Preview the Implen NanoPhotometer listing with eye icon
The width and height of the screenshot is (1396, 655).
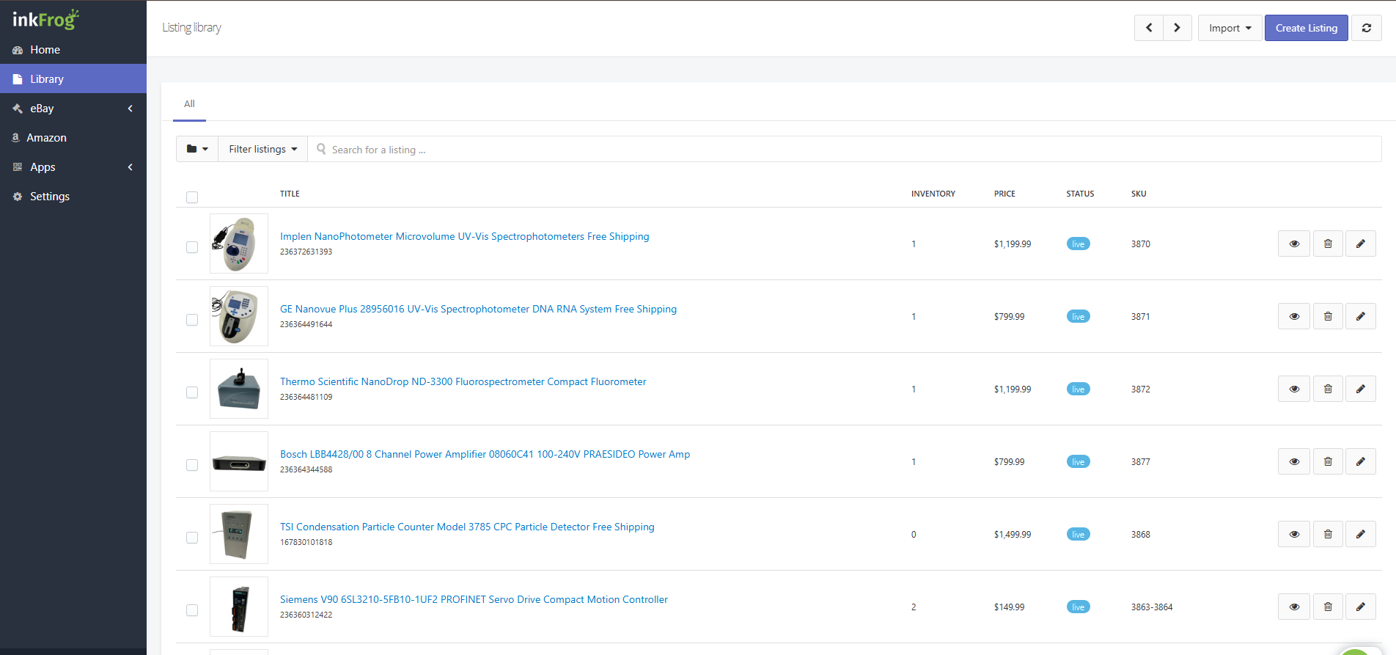(x=1294, y=244)
